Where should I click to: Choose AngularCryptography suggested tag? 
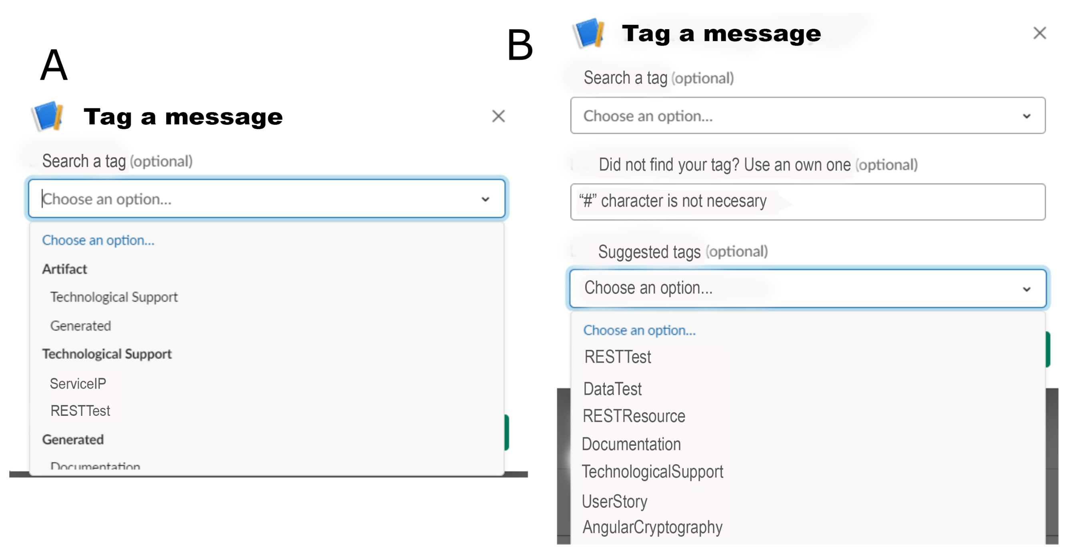point(652,527)
